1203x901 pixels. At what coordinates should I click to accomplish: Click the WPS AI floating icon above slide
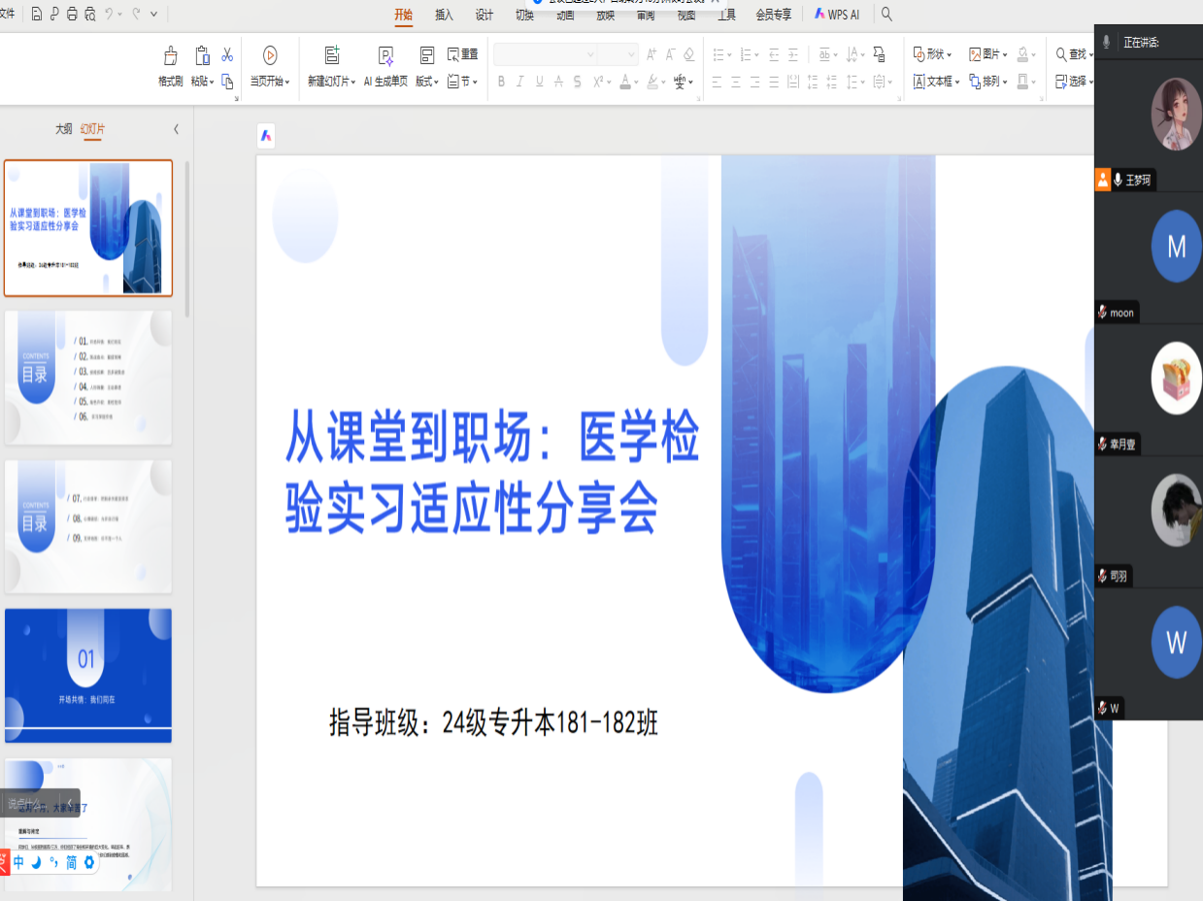(266, 136)
